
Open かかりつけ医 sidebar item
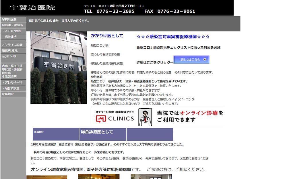13,58
